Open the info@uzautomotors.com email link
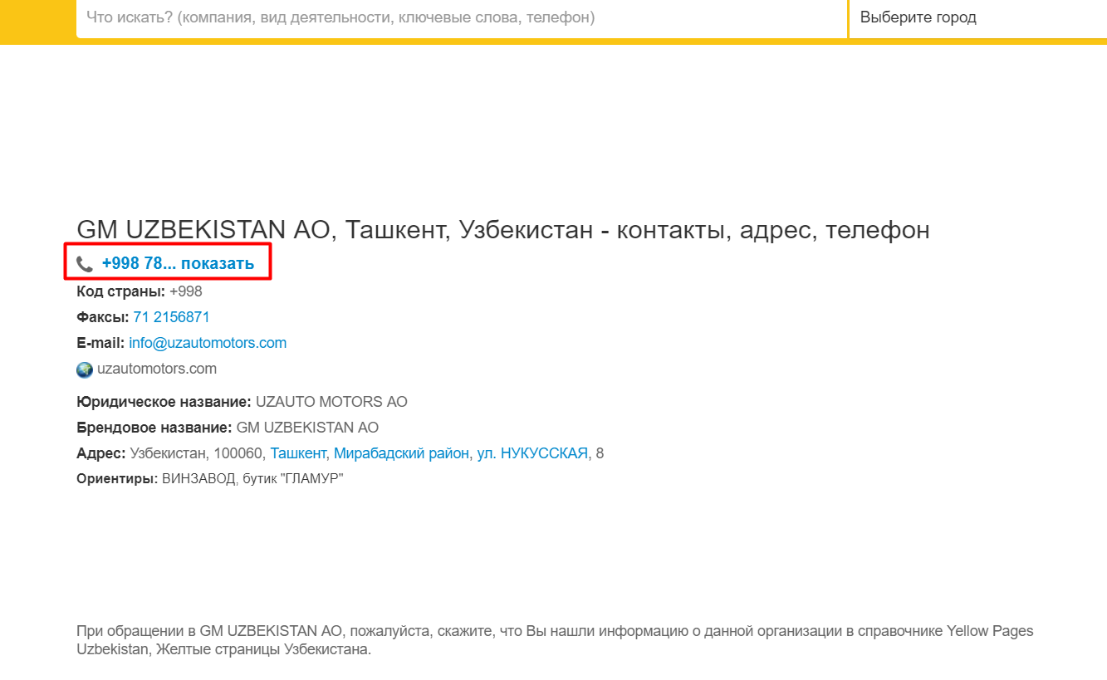 [x=208, y=343]
